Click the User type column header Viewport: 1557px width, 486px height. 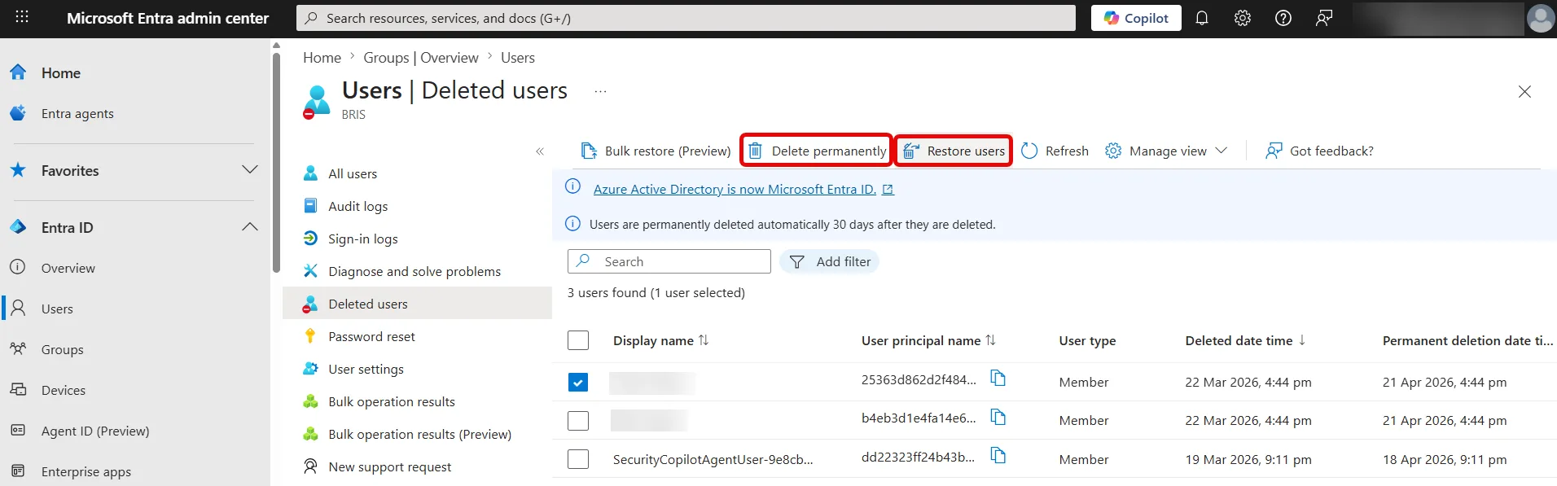tap(1087, 340)
